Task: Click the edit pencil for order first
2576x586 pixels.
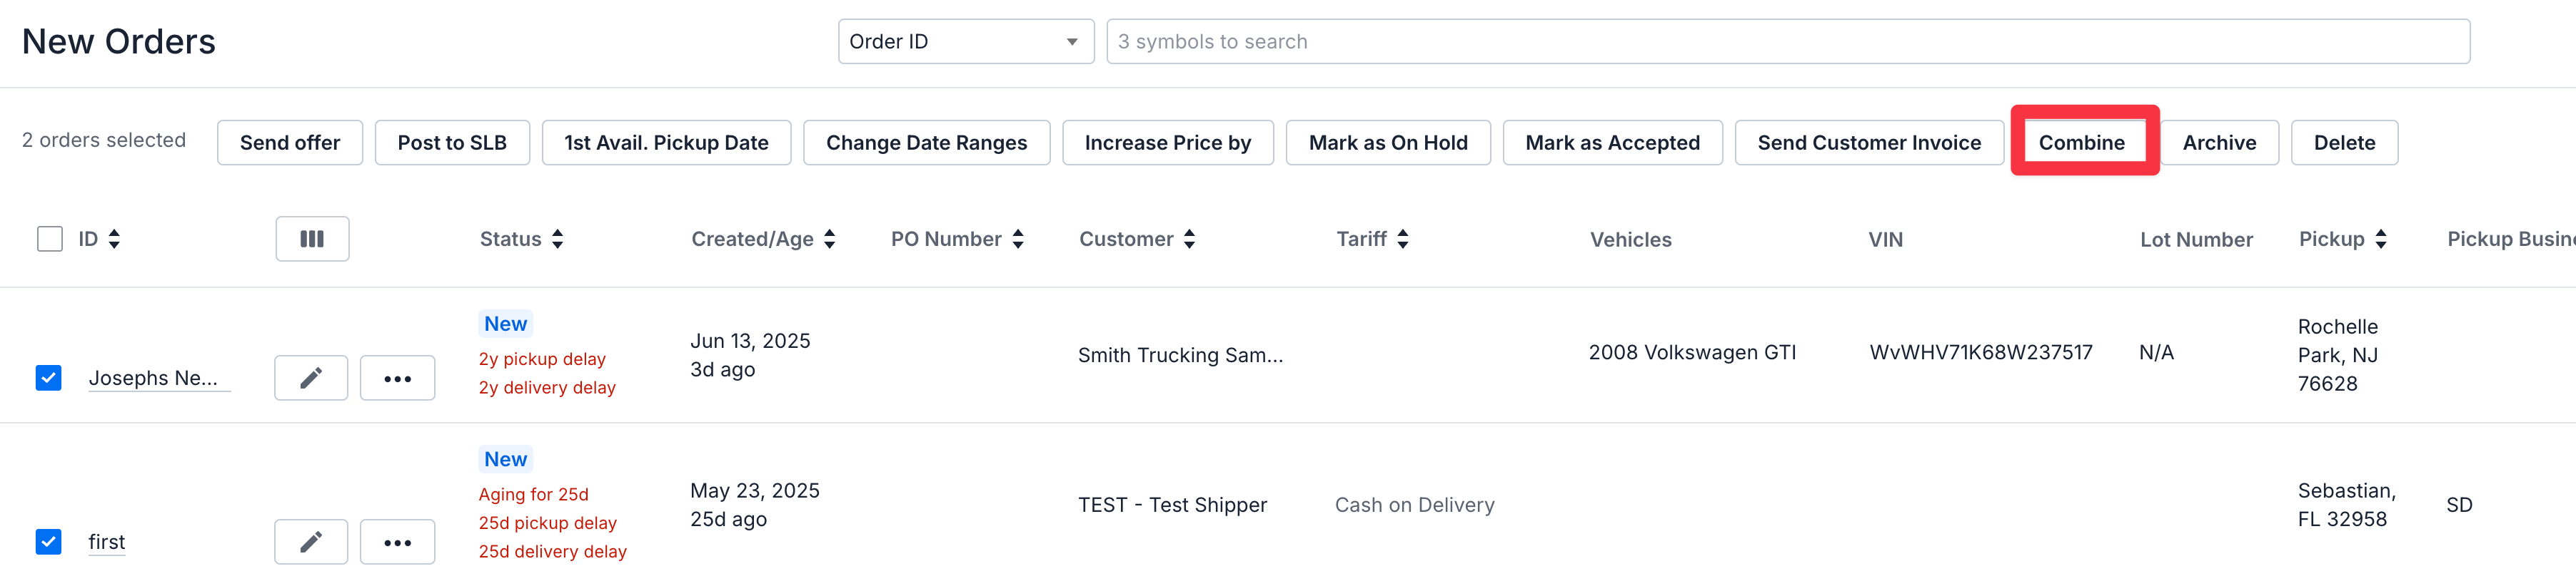Action: click(311, 542)
